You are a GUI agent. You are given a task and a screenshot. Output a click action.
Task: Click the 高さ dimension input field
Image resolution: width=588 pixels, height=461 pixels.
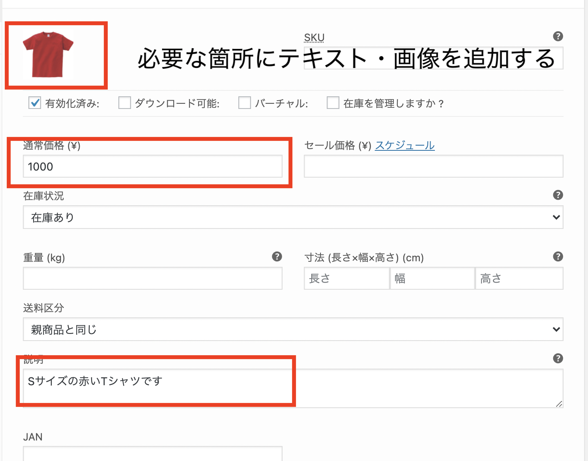(x=519, y=279)
